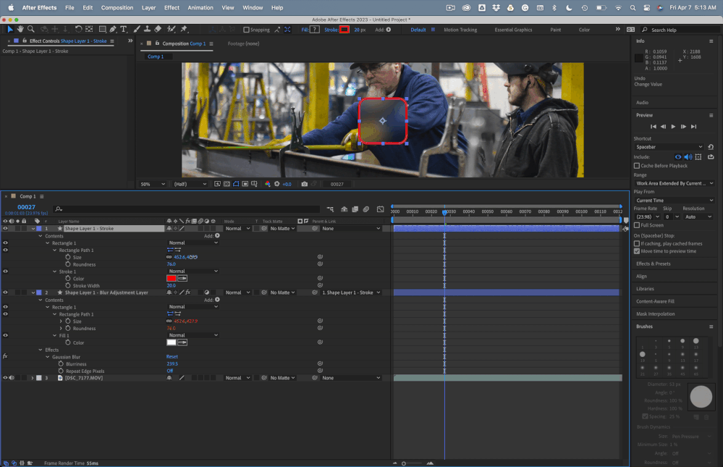The height and width of the screenshot is (467, 723).
Task: Click the red Stroke 1 color swatch
Action: (x=172, y=278)
